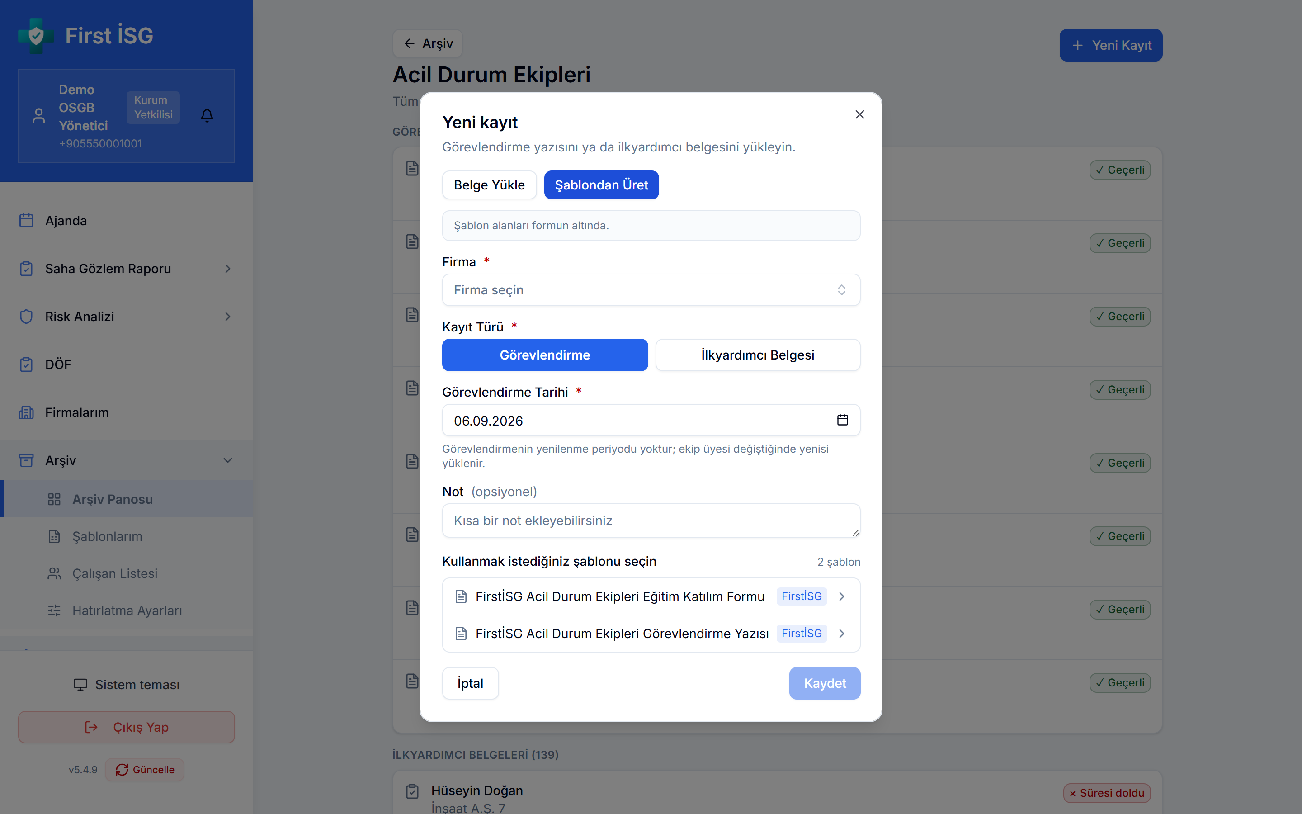The height and width of the screenshot is (814, 1302).
Task: Click the Arşiv box icon in sidebar
Action: 26,460
